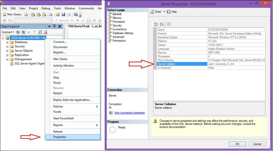Click the Disconnect icon in Object Explorer
This screenshot has width=273, height=151.
click(23, 32)
